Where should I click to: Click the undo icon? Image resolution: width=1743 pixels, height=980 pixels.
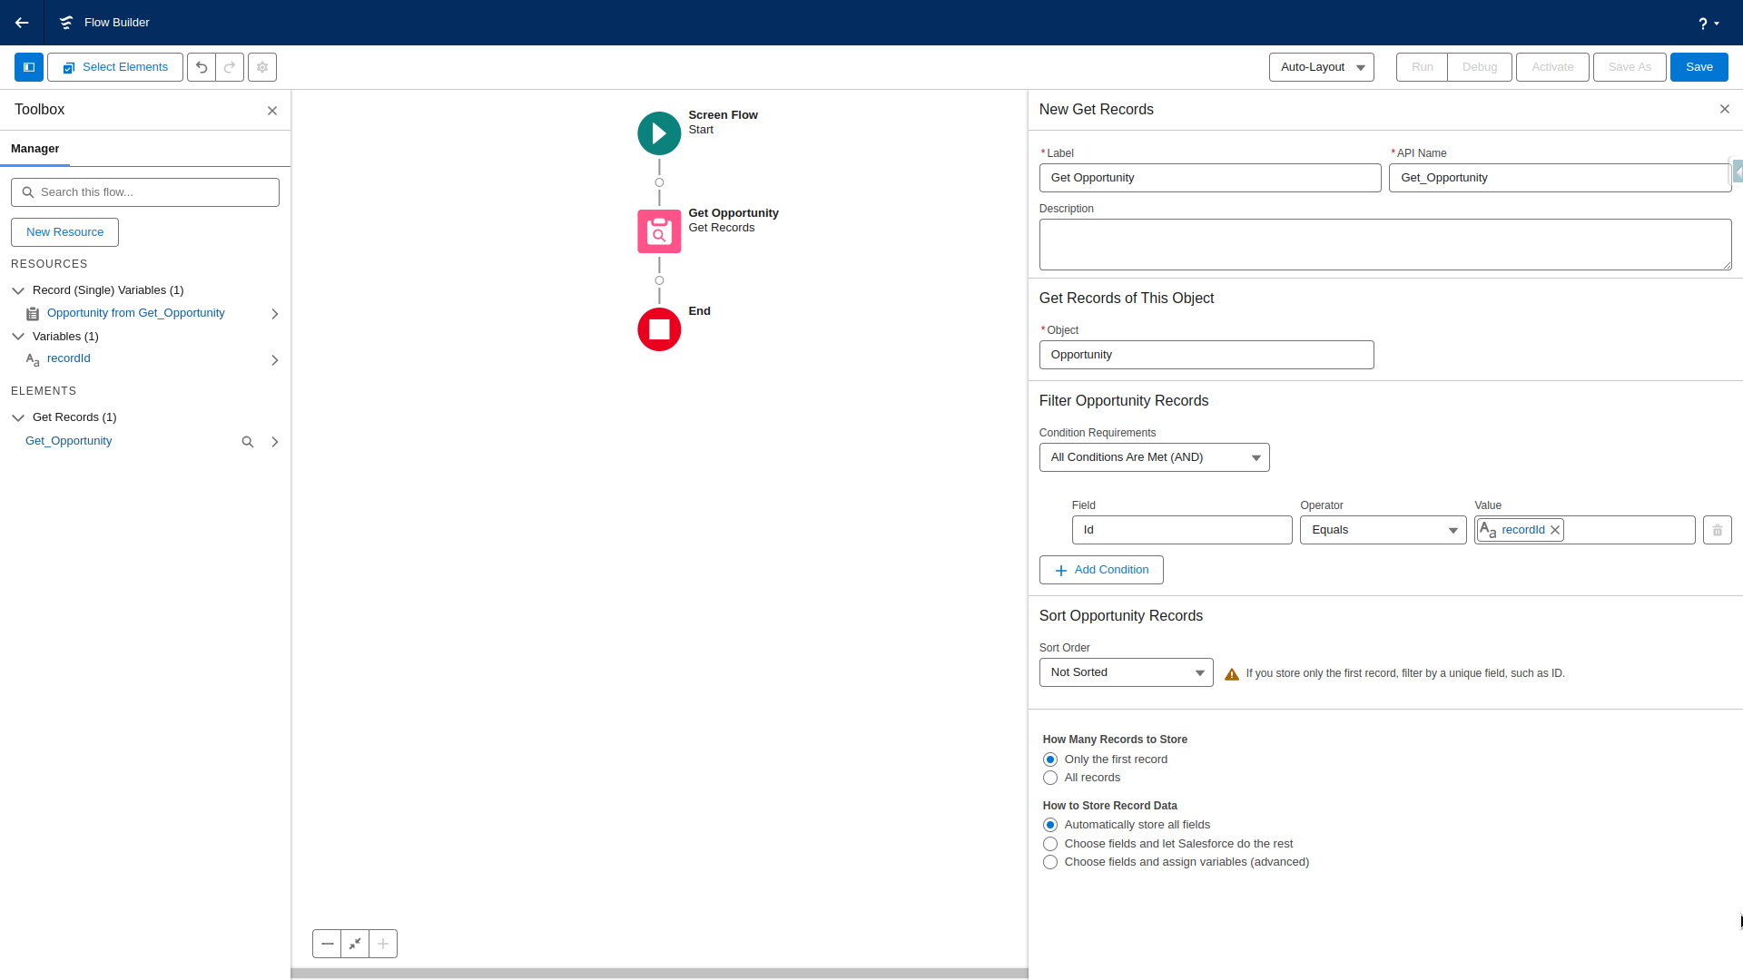(202, 67)
